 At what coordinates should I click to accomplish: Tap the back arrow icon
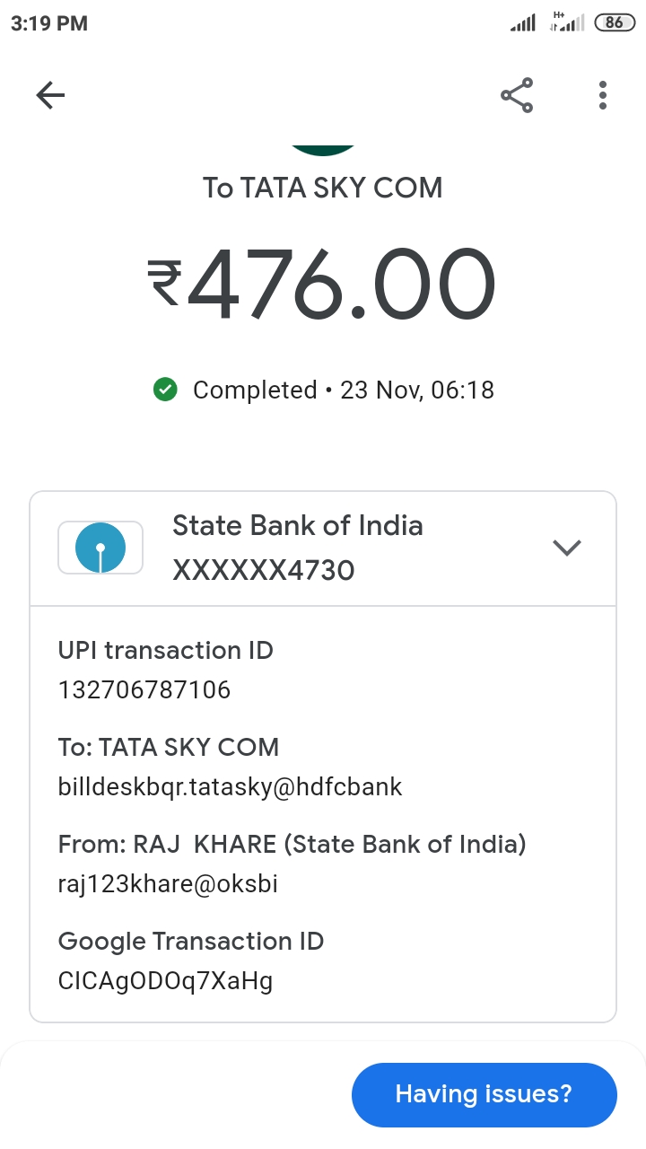(x=50, y=95)
